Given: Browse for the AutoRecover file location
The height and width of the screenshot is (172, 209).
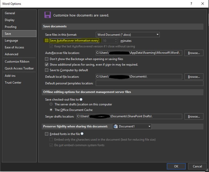Looking at the screenshot, I should 194,53.
